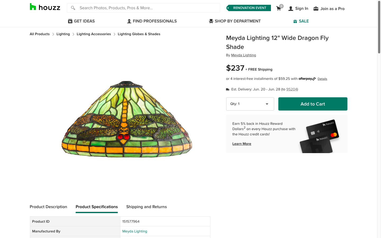Image resolution: width=381 pixels, height=238 pixels.
Task: Click the dragonfly shade product image
Action: pos(126,119)
